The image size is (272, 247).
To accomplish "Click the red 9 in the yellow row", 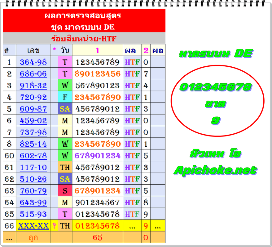I will pyautogui.click(x=146, y=226).
